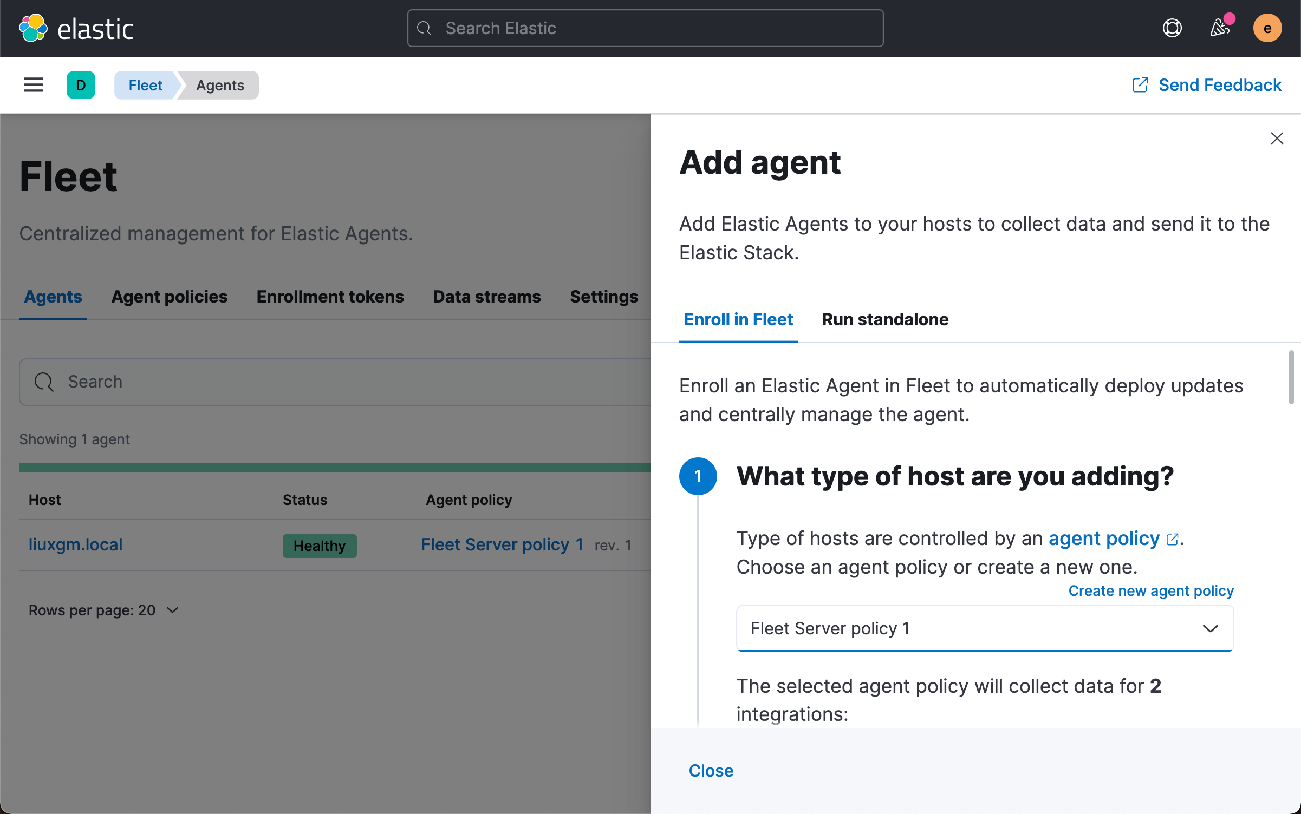
Task: Dismiss the Add agent flyout with the X
Action: (x=1277, y=139)
